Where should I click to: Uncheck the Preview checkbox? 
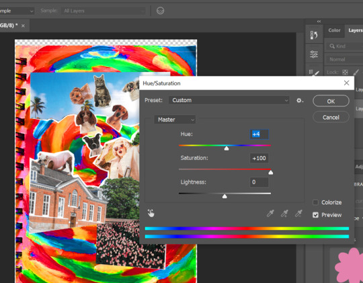point(315,215)
